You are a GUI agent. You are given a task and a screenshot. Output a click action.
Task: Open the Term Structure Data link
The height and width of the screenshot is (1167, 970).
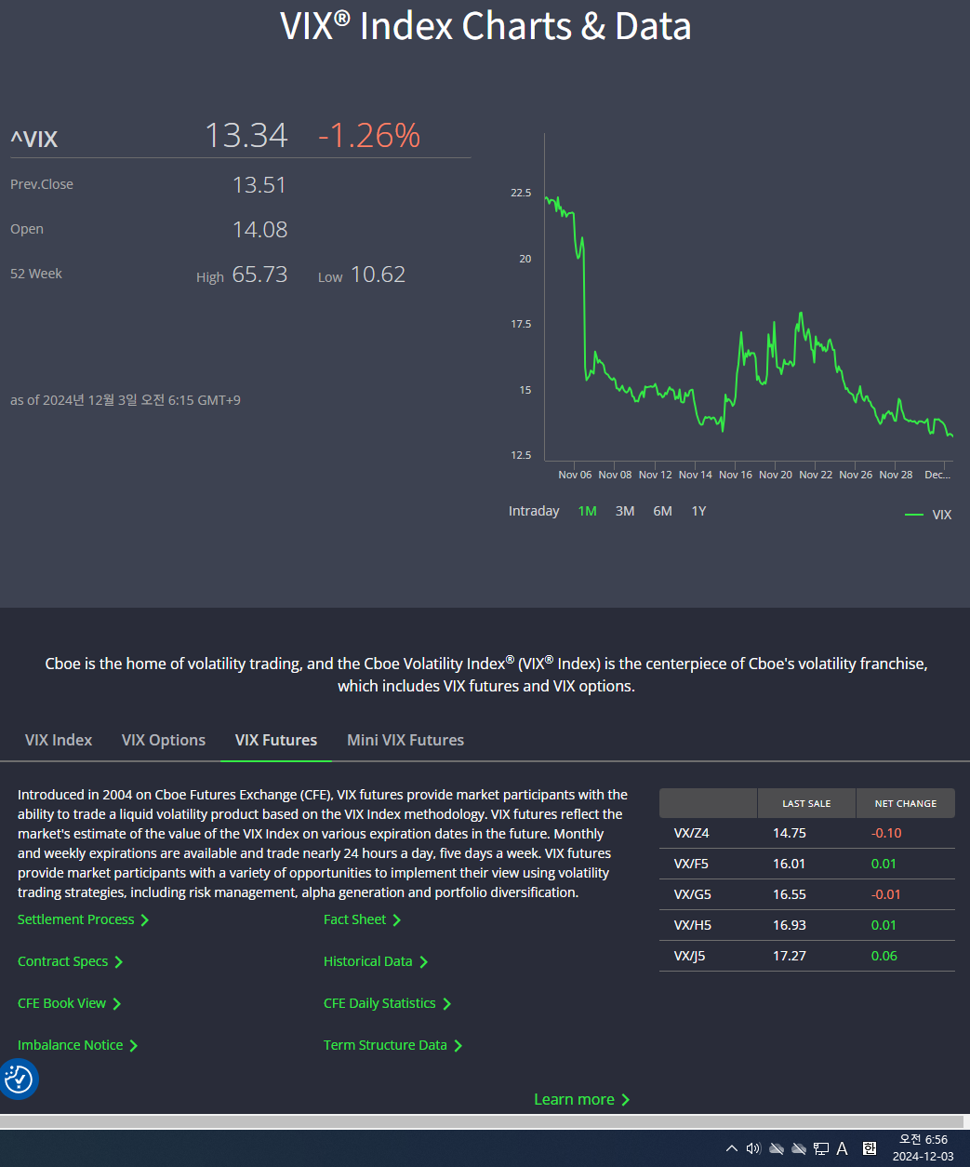click(x=393, y=1045)
